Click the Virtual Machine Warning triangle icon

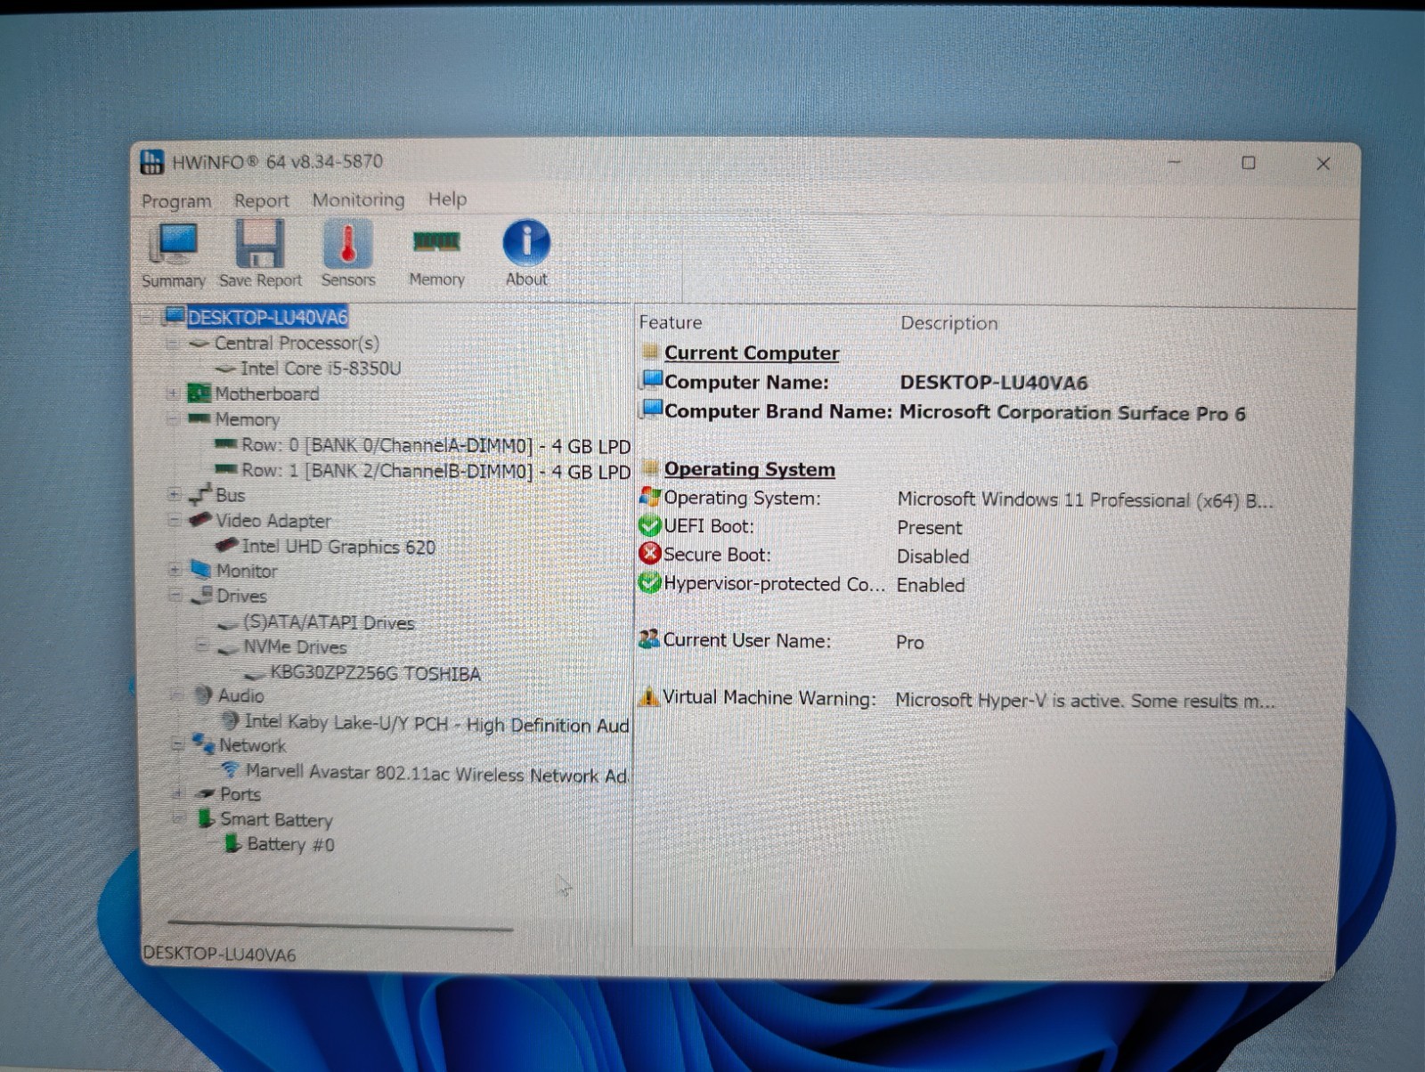tap(649, 696)
